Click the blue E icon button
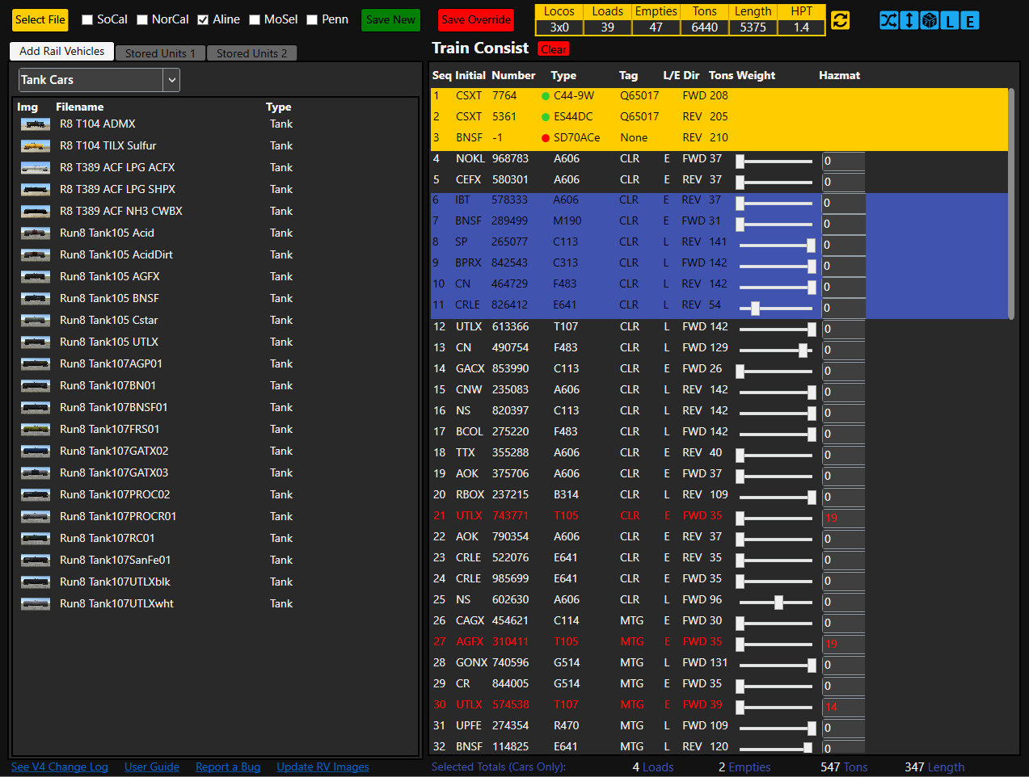 coord(970,20)
